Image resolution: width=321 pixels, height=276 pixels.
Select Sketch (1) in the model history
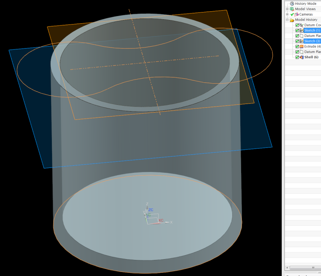click(x=312, y=30)
